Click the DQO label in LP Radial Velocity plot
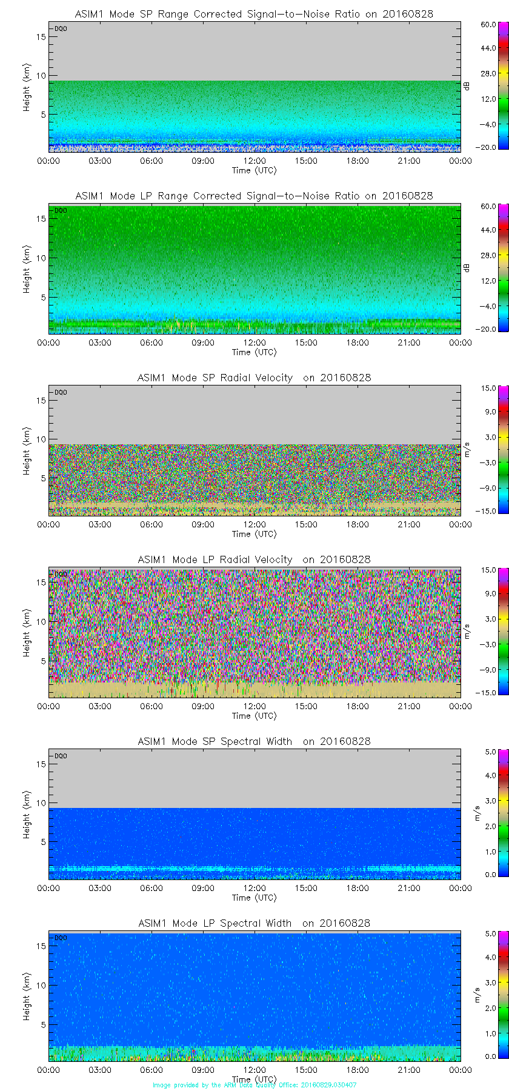This screenshot has width=509, height=1091. point(61,574)
